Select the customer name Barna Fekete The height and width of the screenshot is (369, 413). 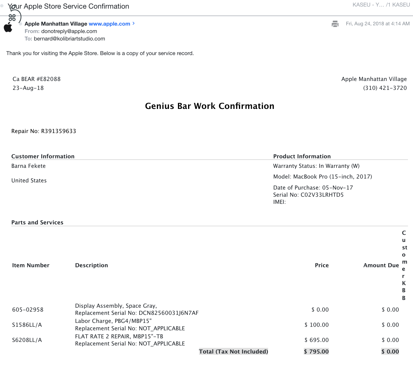[x=29, y=166]
